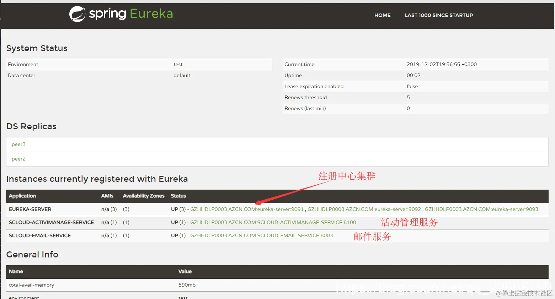Select the Data center label
The image size is (555, 299).
pos(22,75)
